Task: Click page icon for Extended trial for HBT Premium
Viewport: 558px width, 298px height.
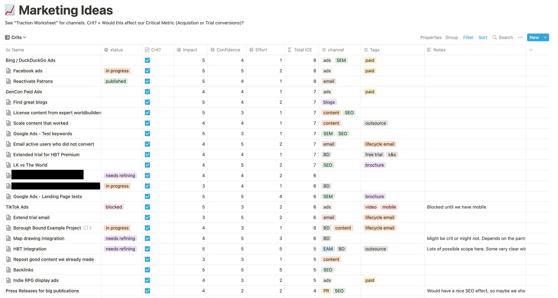Action: pyautogui.click(x=9, y=155)
